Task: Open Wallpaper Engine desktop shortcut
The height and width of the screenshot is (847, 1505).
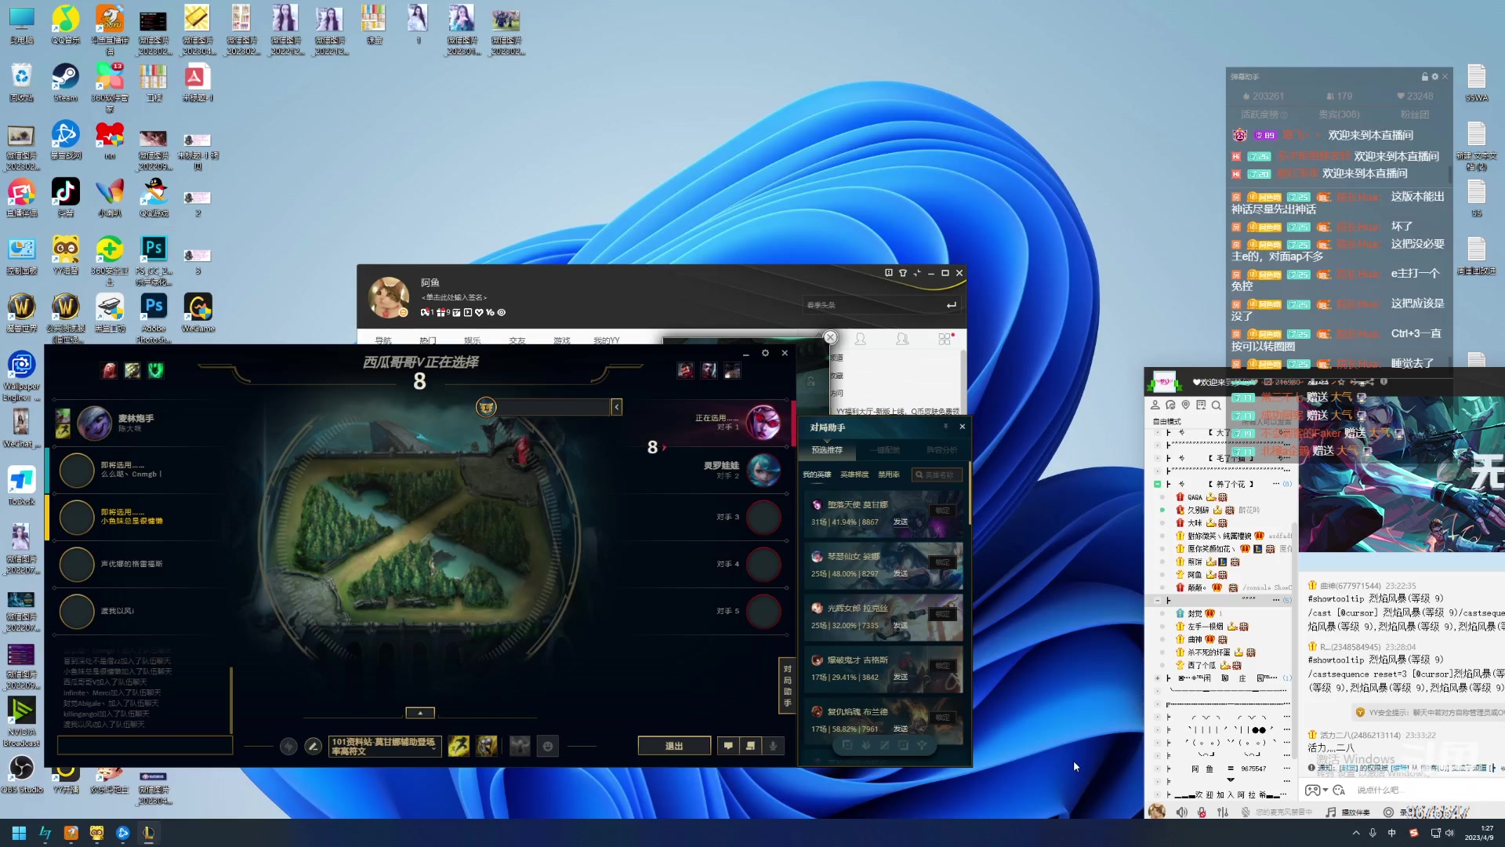Action: 21,376
